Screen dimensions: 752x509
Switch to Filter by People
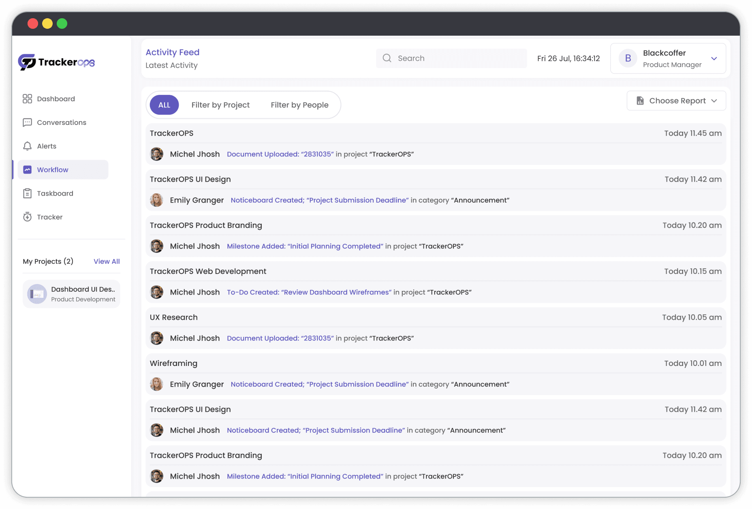tap(299, 105)
